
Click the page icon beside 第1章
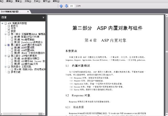12,37
